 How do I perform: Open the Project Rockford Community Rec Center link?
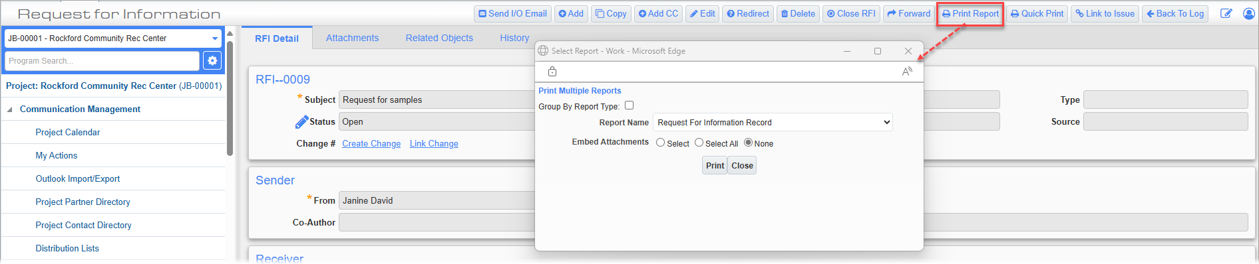coord(114,86)
